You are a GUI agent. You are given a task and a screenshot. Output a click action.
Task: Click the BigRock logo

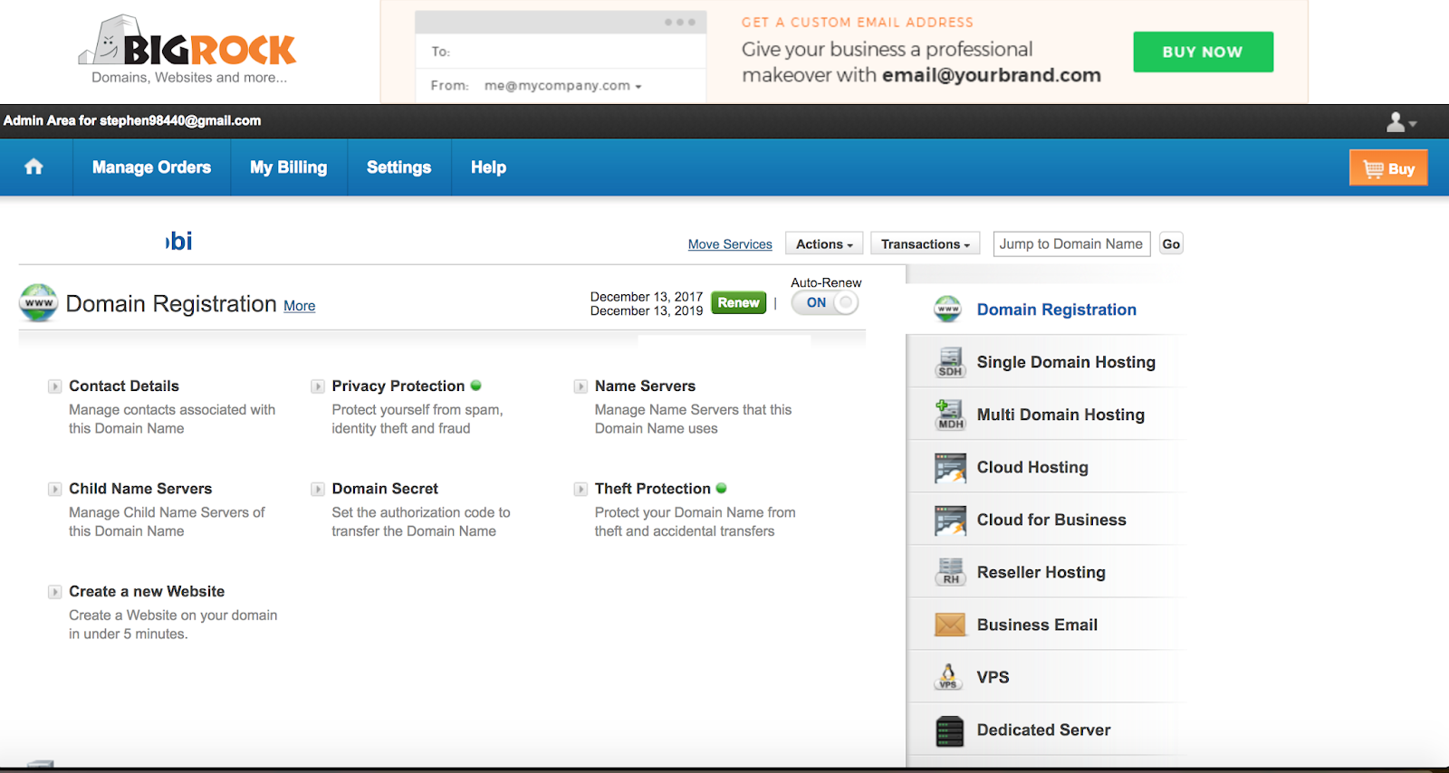click(187, 49)
